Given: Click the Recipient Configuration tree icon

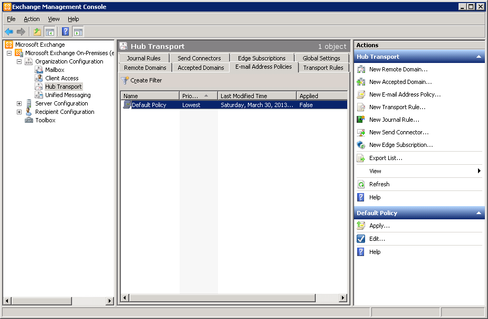Looking at the screenshot, I should pyautogui.click(x=29, y=112).
